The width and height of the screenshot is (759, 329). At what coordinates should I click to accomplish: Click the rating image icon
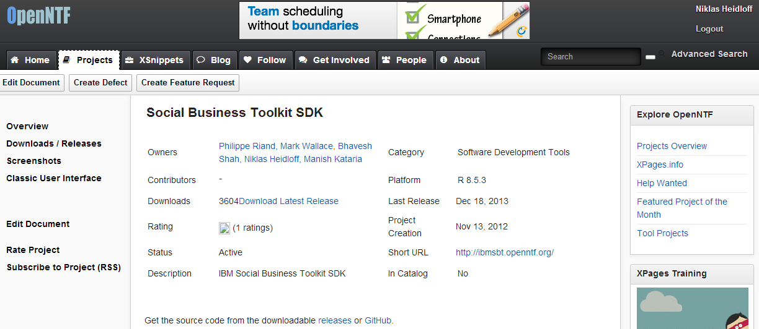tap(224, 228)
